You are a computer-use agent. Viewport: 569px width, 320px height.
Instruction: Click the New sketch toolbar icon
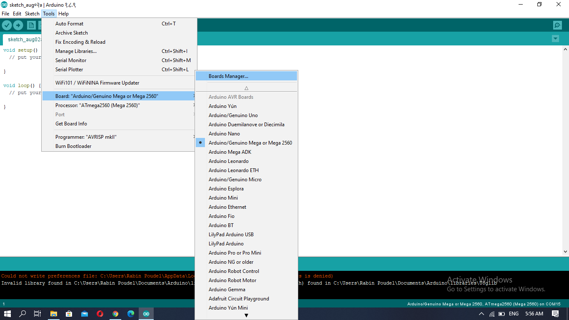pyautogui.click(x=31, y=25)
